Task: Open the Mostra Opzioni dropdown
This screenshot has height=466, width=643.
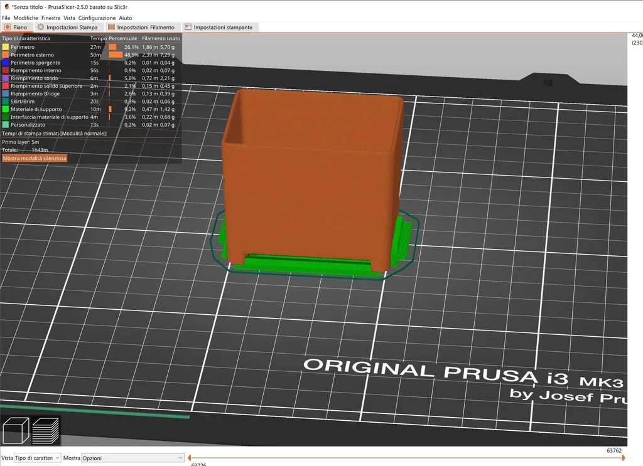Action: pos(132,458)
